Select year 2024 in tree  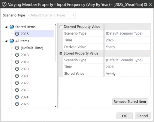pos(24,97)
